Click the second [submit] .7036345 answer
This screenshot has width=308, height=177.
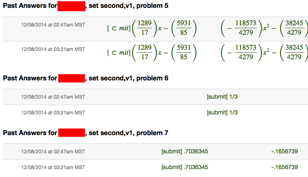[185, 167]
